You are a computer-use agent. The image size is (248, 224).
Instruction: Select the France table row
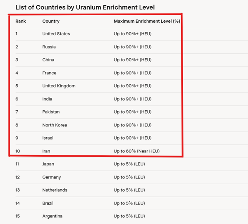pos(49,73)
